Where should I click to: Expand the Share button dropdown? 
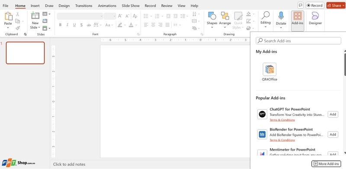point(343,6)
